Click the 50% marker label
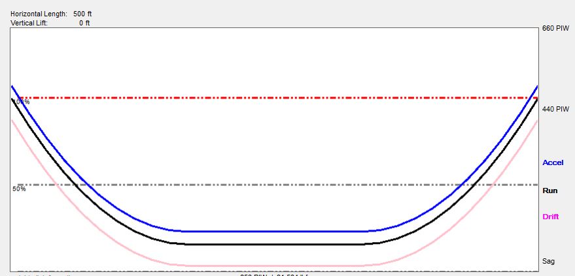This screenshot has width=575, height=276. point(19,189)
